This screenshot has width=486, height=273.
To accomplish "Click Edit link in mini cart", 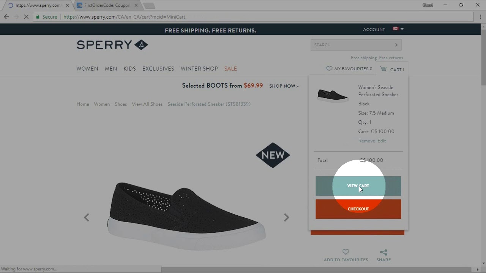I will point(382,141).
